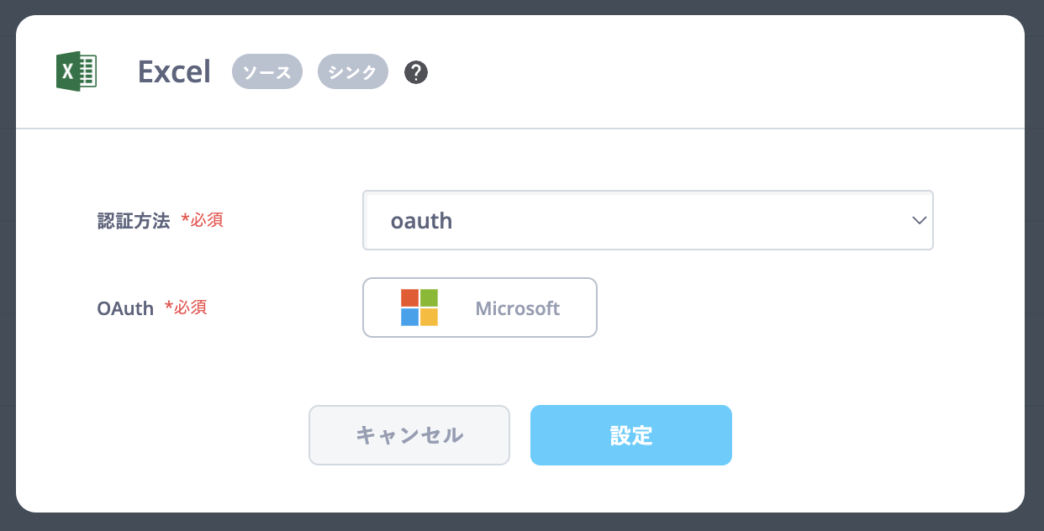Click red *必須 marker beside 認証方法
This screenshot has height=531, width=1044.
tap(203, 221)
